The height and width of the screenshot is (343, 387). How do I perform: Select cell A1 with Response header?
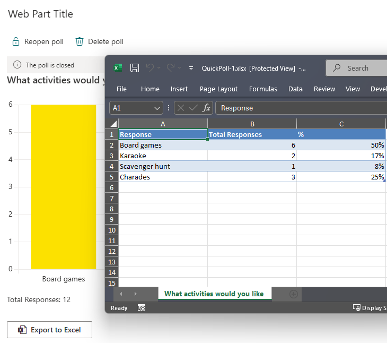click(163, 134)
